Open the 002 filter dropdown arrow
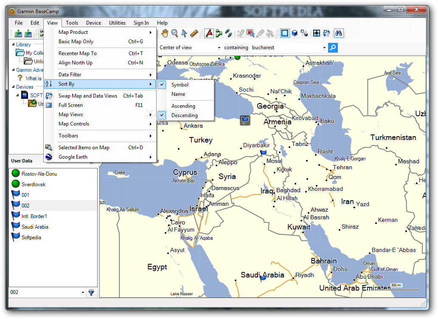 (83, 292)
